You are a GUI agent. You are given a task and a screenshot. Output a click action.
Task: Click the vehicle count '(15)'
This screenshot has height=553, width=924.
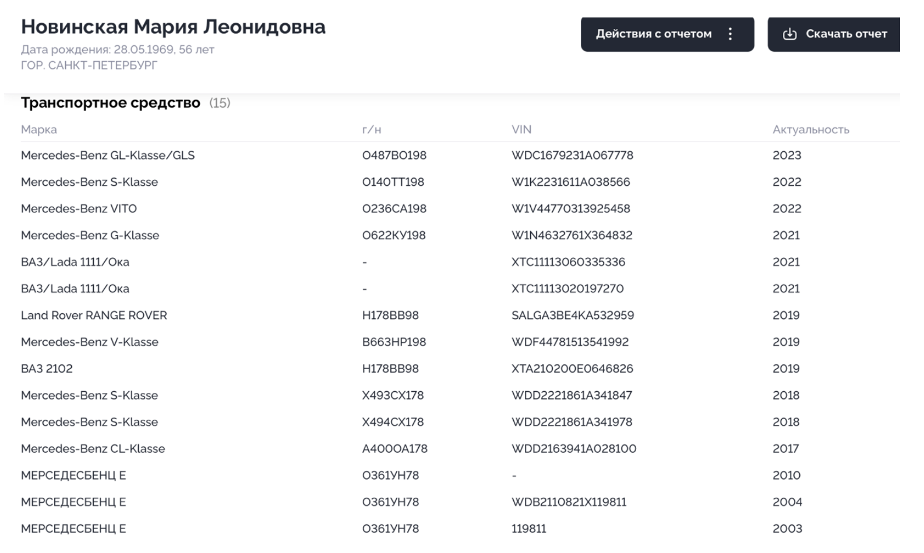[220, 103]
